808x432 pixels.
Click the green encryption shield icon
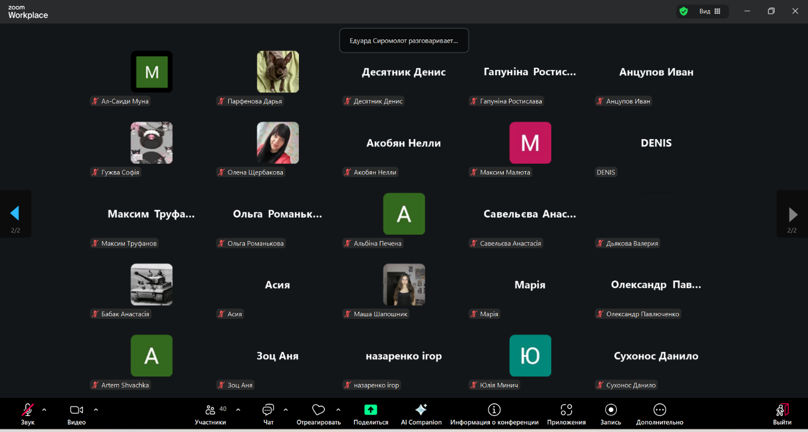pyautogui.click(x=684, y=11)
